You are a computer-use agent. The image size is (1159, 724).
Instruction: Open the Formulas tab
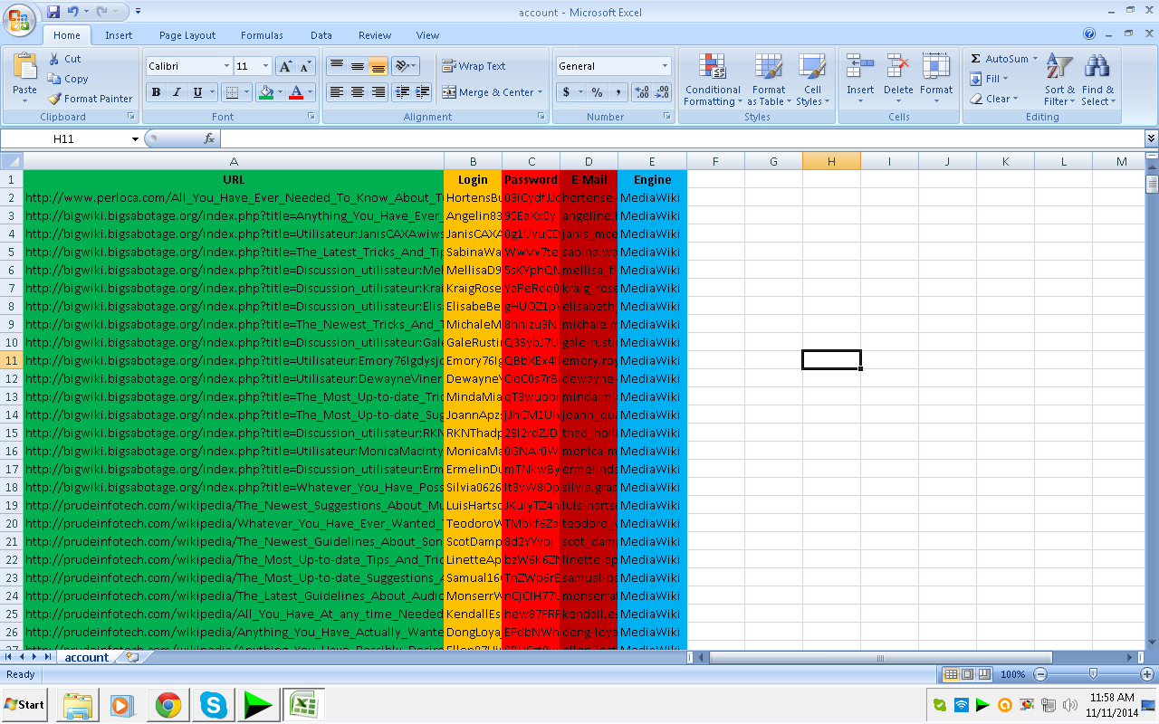pyautogui.click(x=262, y=35)
